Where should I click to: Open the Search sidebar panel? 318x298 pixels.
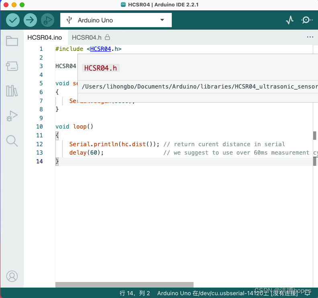[x=12, y=141]
